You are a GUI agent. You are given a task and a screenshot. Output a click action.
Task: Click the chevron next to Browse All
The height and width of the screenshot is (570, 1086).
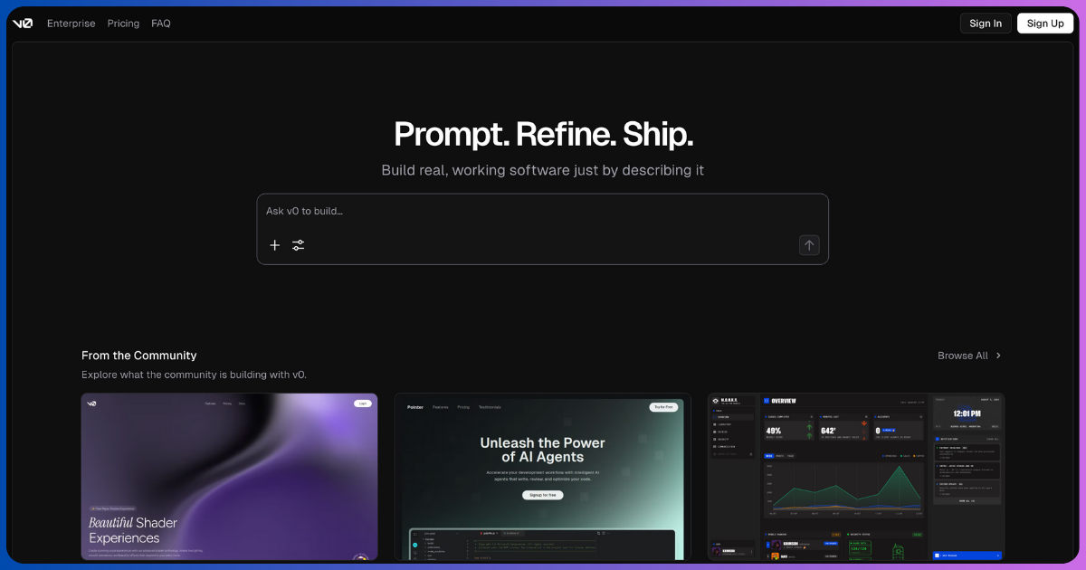click(x=998, y=356)
